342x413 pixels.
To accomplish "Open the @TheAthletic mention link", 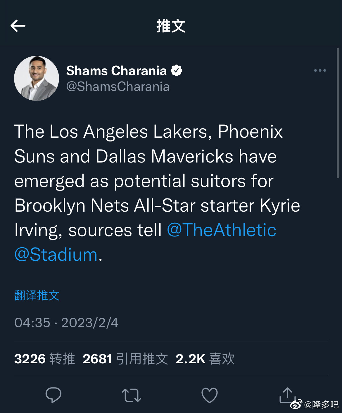I will (x=221, y=230).
